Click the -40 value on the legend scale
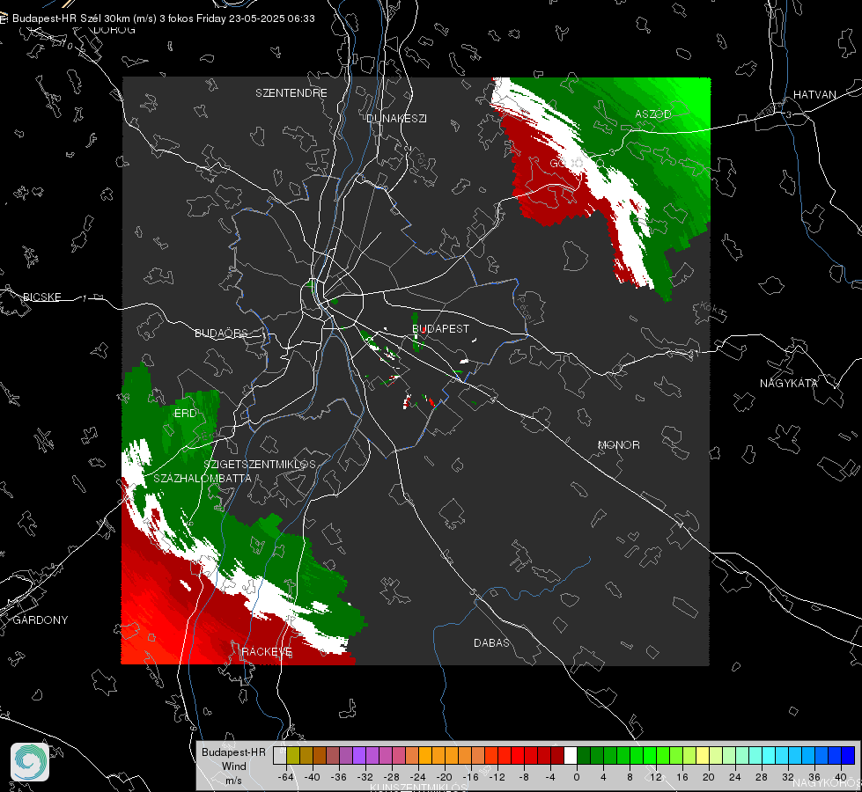862x792 pixels. tap(312, 777)
